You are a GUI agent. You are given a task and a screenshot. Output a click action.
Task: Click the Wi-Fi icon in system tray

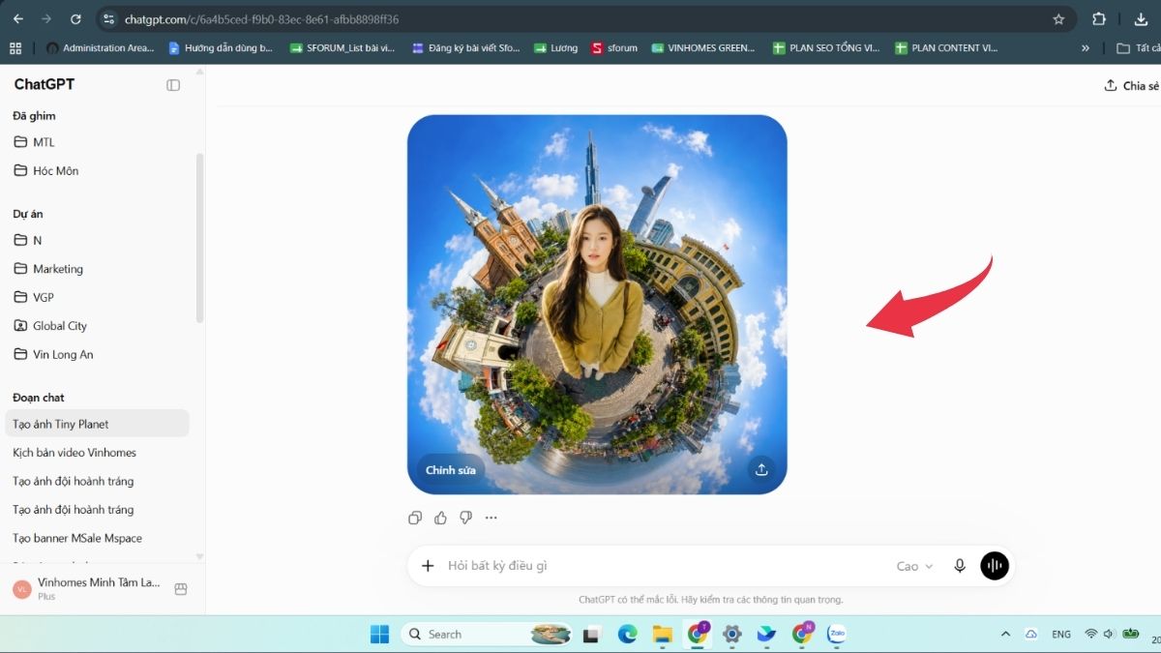click(x=1091, y=635)
